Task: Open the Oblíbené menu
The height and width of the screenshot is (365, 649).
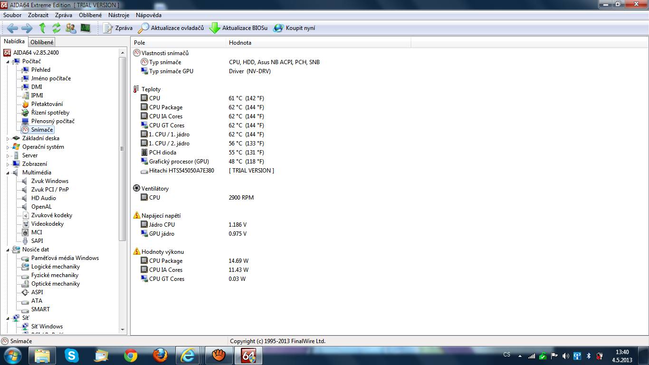Action: [x=90, y=15]
